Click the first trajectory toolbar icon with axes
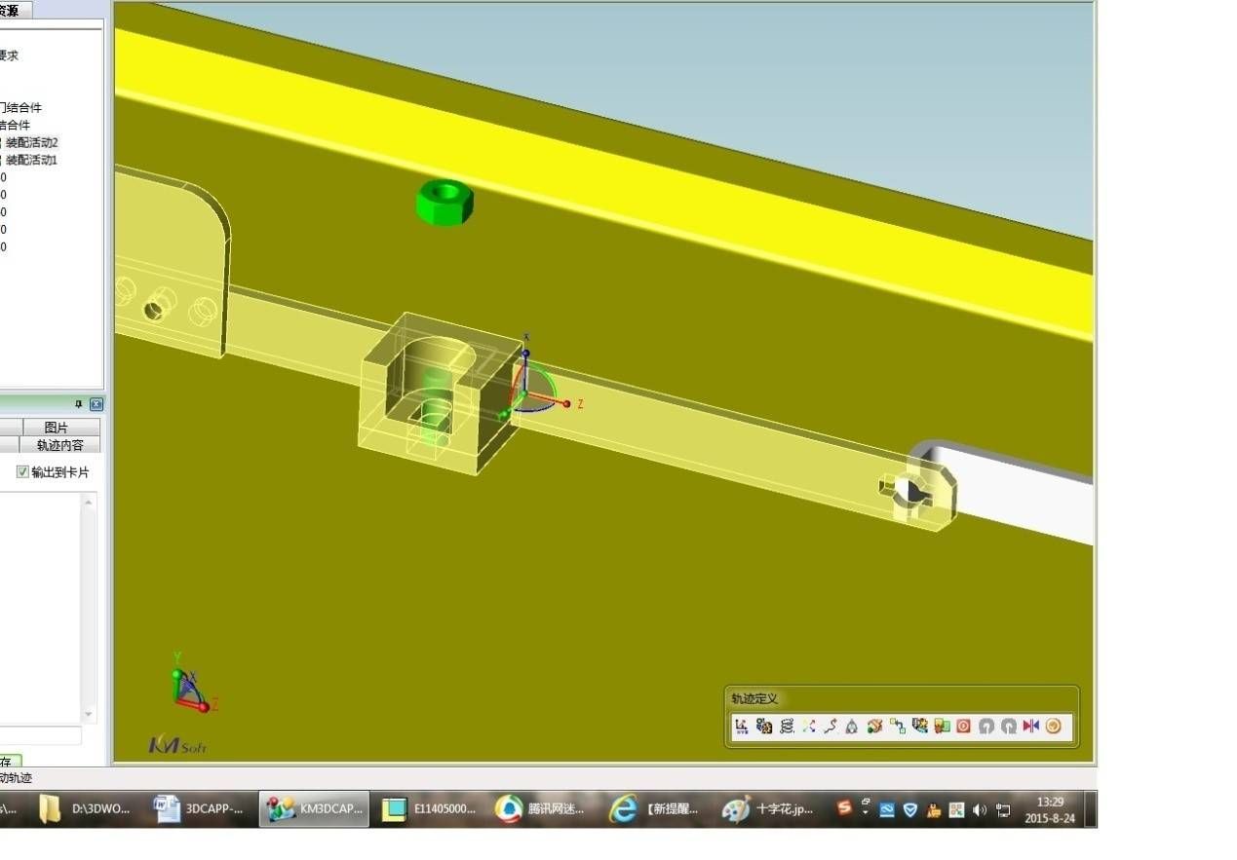The height and width of the screenshot is (860, 1237). [742, 726]
